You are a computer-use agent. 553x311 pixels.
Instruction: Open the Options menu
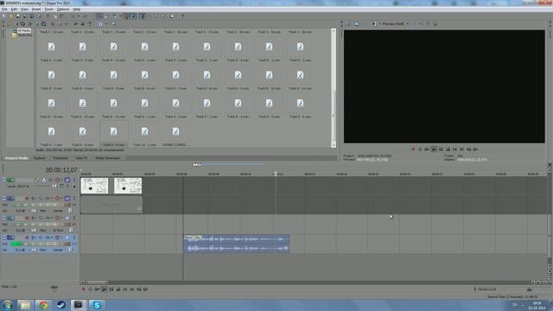point(63,10)
